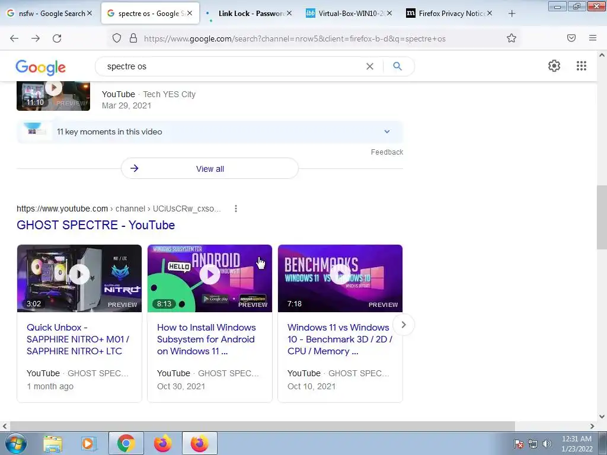Open the taskbar clock showing 12:31 AM
The height and width of the screenshot is (455, 607).
[x=577, y=444]
